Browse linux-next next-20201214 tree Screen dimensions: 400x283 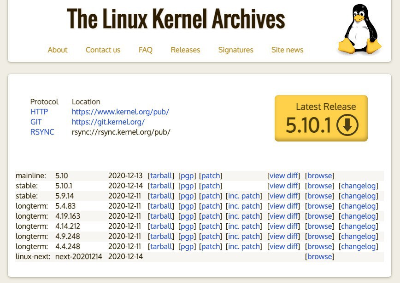tap(320, 257)
